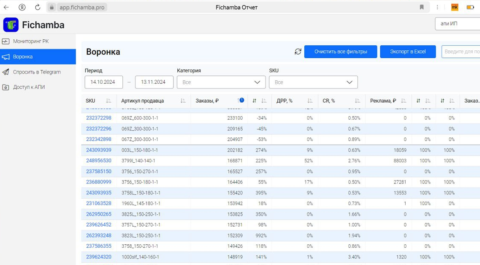
Task: Click the address bar app.fichamba.pro
Action: click(82, 7)
